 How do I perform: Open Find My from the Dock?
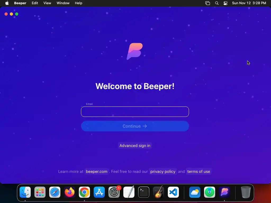pyautogui.click(x=210, y=192)
